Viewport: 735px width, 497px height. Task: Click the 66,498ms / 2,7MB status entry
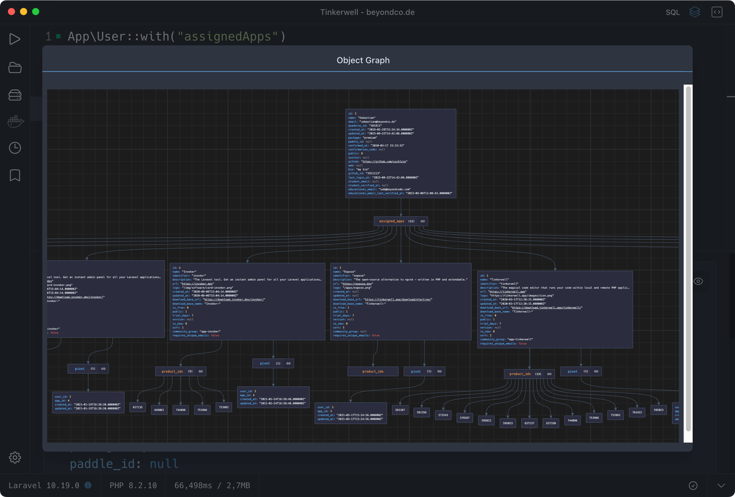[212, 485]
